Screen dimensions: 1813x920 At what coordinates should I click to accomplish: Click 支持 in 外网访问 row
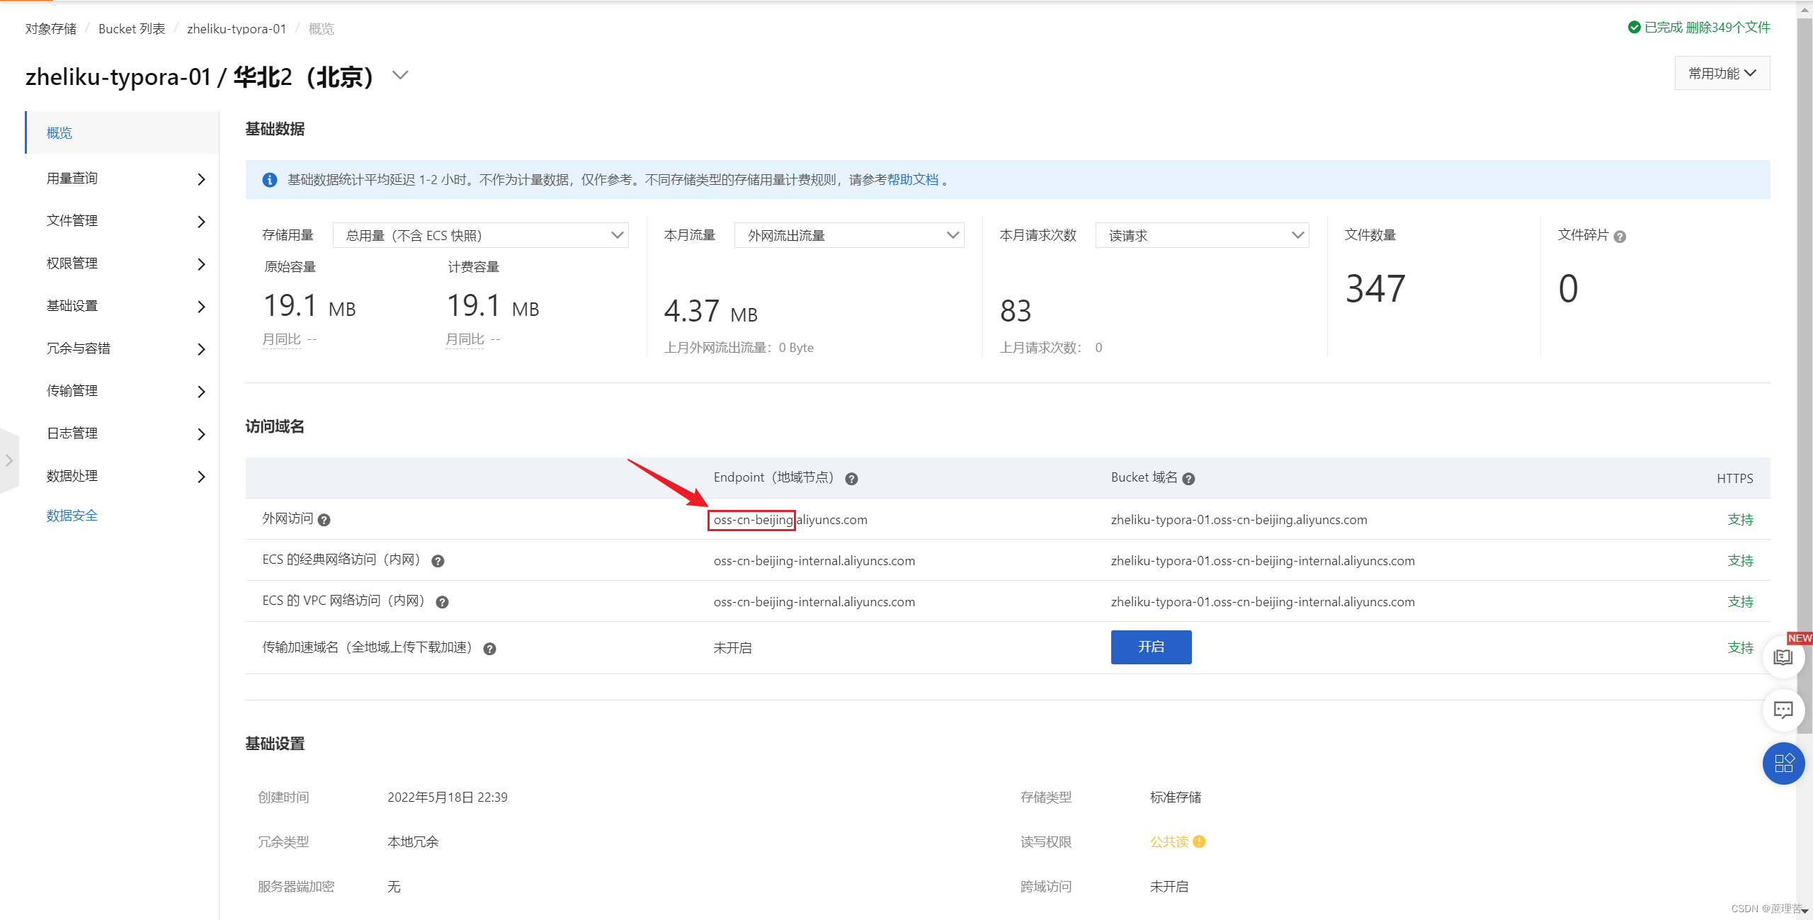[1740, 520]
